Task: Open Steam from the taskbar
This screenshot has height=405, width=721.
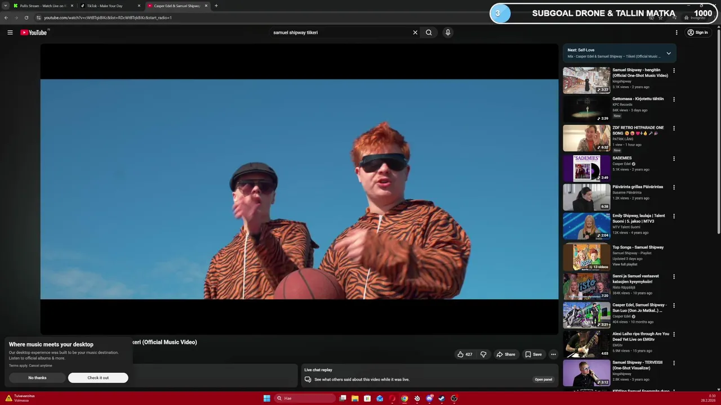Action: pos(442,398)
